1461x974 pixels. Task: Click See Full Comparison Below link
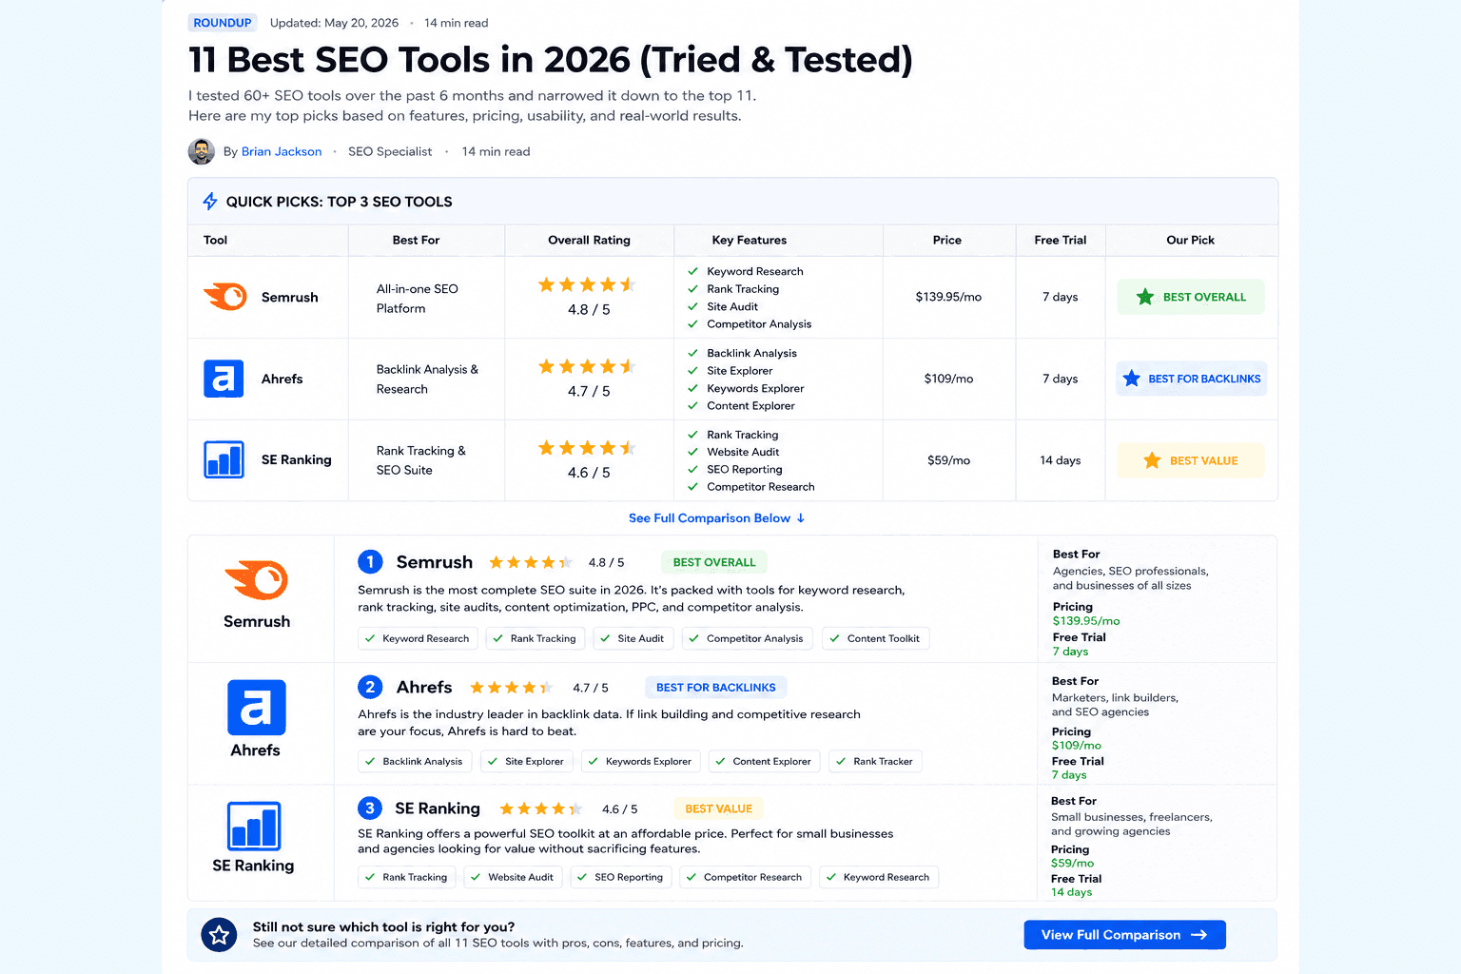click(x=716, y=518)
